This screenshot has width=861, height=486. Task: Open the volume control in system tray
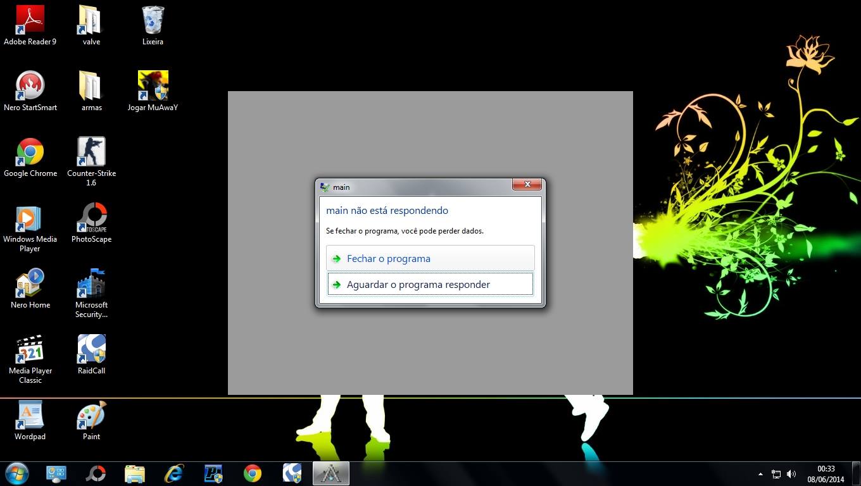click(x=791, y=474)
